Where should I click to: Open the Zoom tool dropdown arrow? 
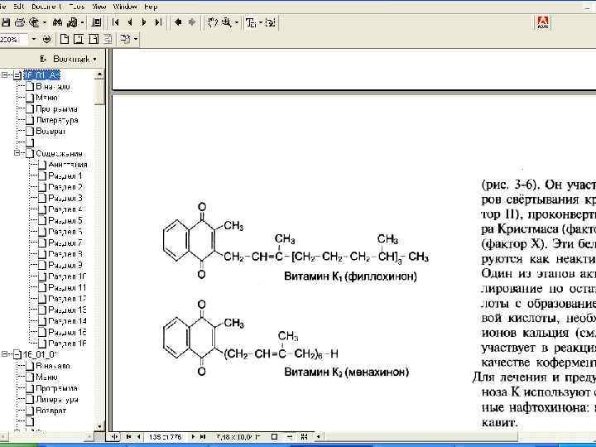point(237,23)
